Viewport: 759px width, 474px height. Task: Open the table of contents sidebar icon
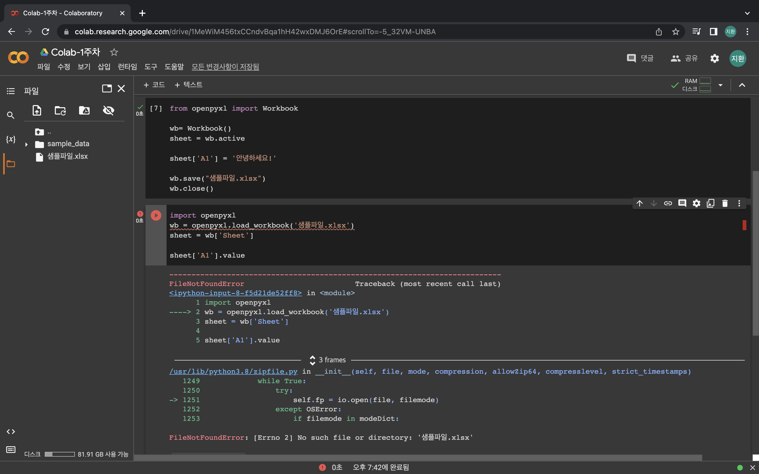click(11, 91)
